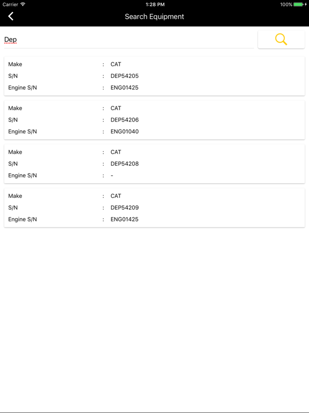Open equipment card with S/N DEP54209

point(154,208)
